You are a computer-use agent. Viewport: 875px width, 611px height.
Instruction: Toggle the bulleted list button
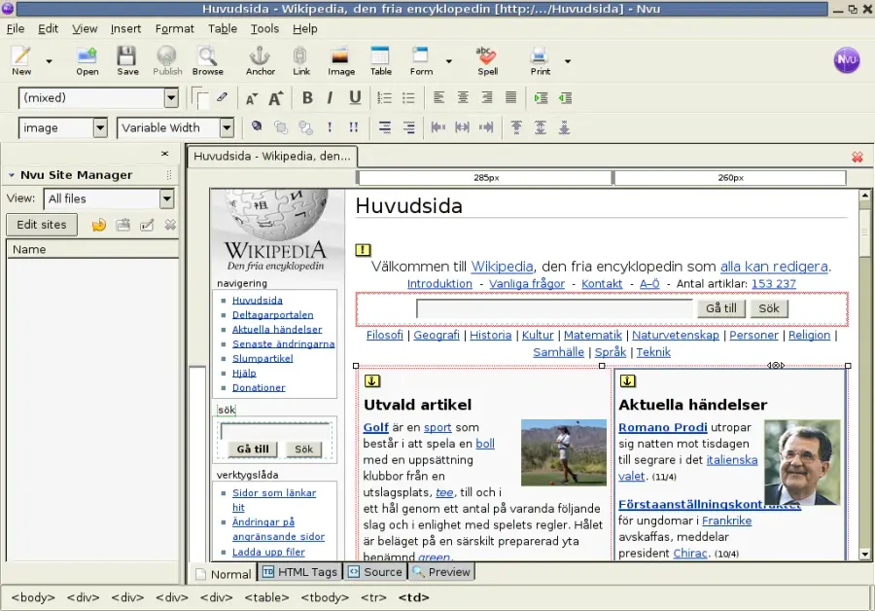click(x=408, y=98)
